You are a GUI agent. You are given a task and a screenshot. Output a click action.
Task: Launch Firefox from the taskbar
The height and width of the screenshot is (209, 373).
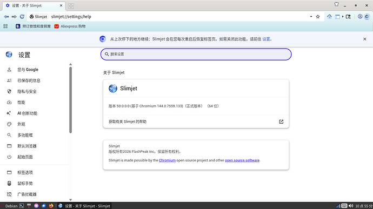(51, 206)
